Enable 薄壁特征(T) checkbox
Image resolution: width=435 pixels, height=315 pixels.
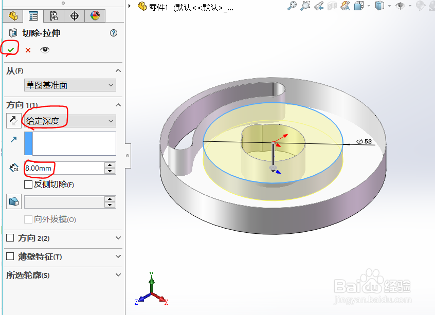(x=10, y=256)
